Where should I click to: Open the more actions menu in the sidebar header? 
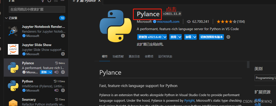click(x=62, y=1)
